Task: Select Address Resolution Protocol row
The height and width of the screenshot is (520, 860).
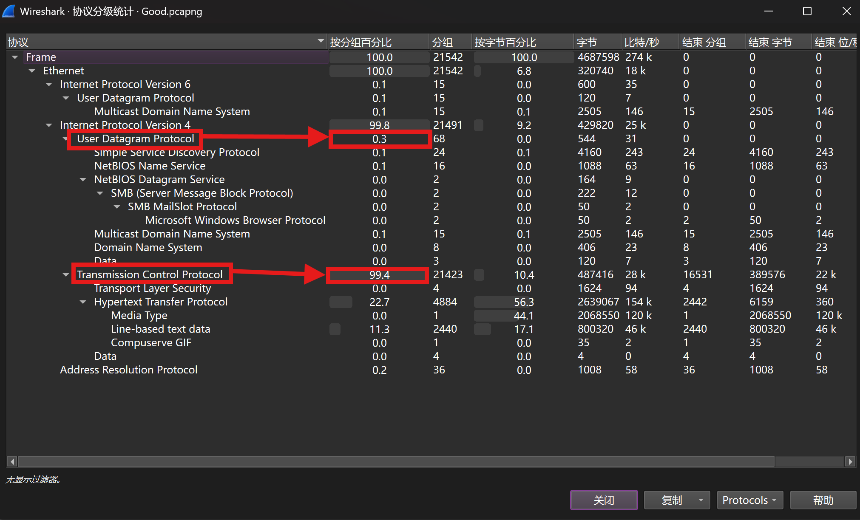Action: point(431,370)
